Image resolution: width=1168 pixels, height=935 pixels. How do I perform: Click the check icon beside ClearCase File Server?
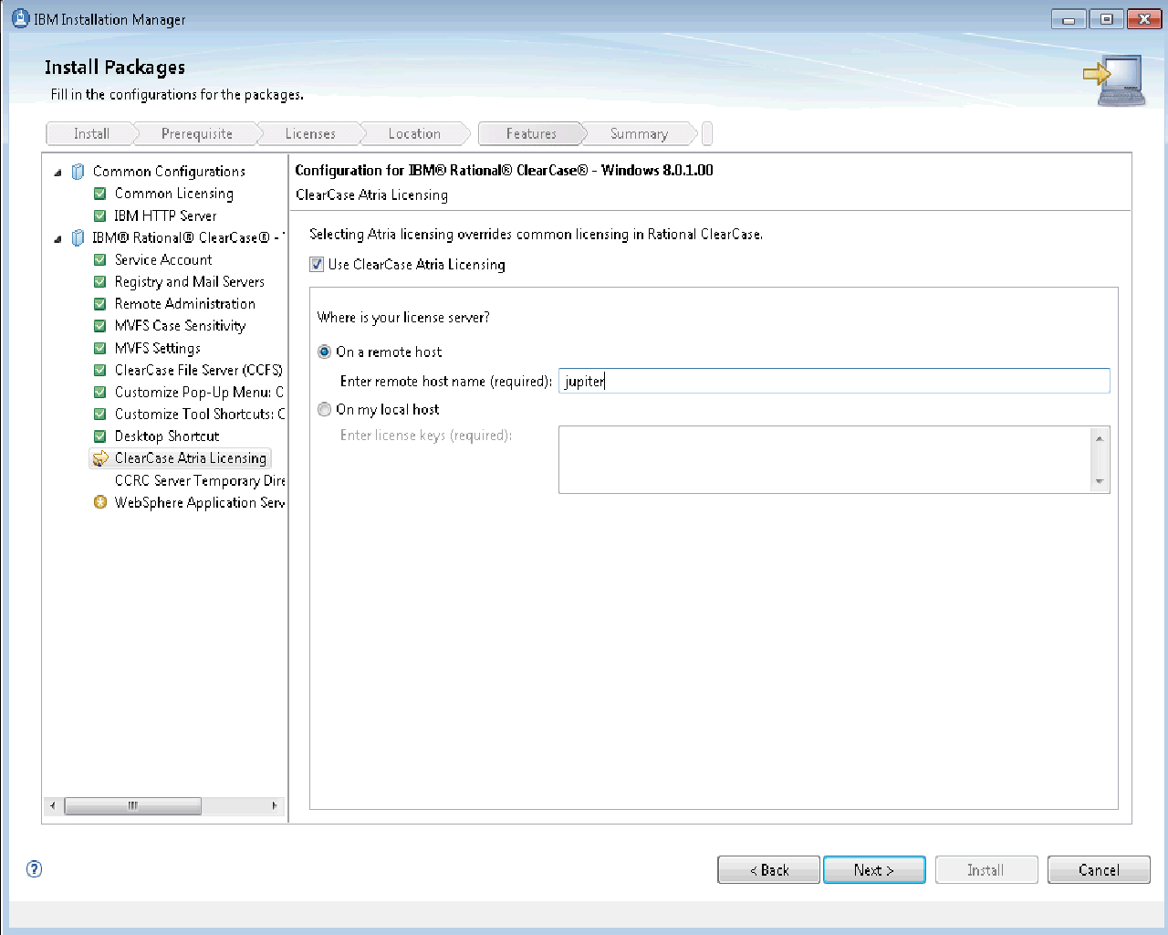click(100, 370)
